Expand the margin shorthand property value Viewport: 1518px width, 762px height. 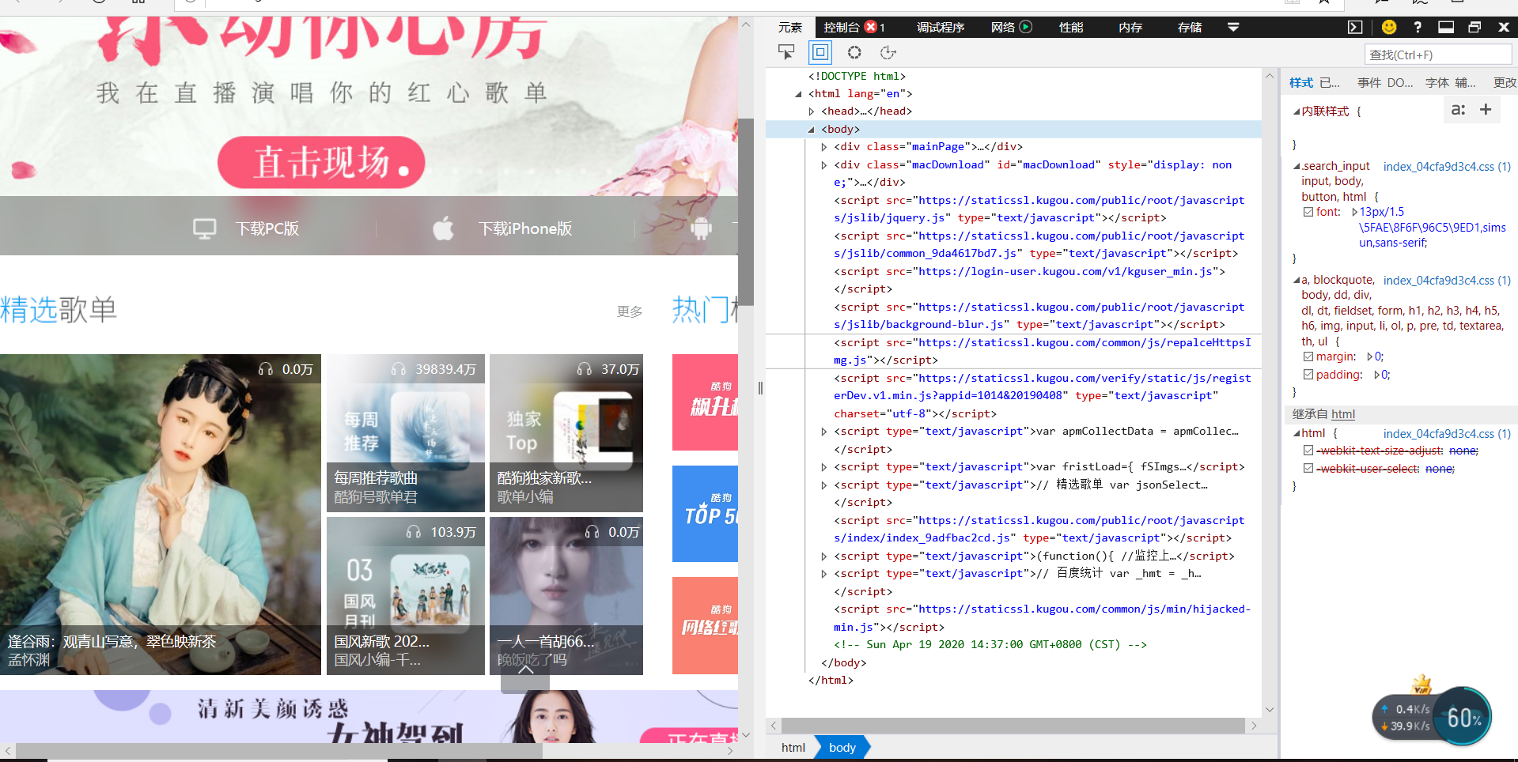(1370, 356)
